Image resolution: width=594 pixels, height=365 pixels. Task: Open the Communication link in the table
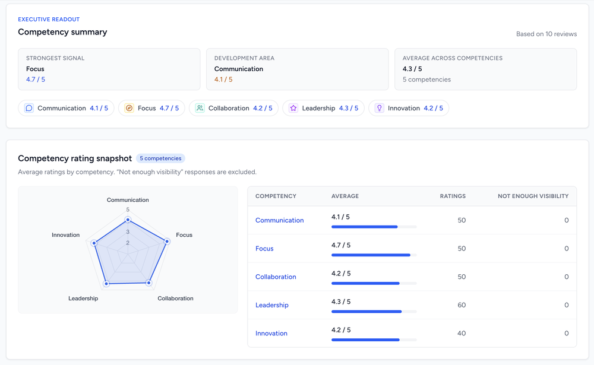point(280,220)
